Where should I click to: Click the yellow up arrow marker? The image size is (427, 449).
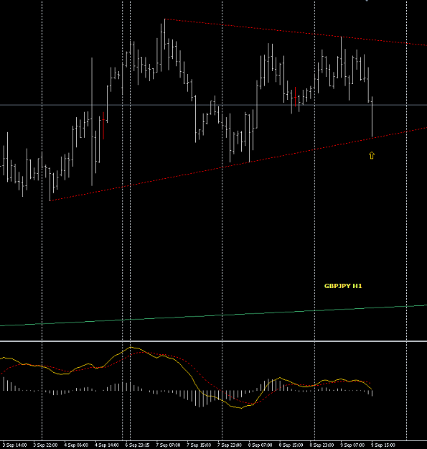(x=372, y=155)
